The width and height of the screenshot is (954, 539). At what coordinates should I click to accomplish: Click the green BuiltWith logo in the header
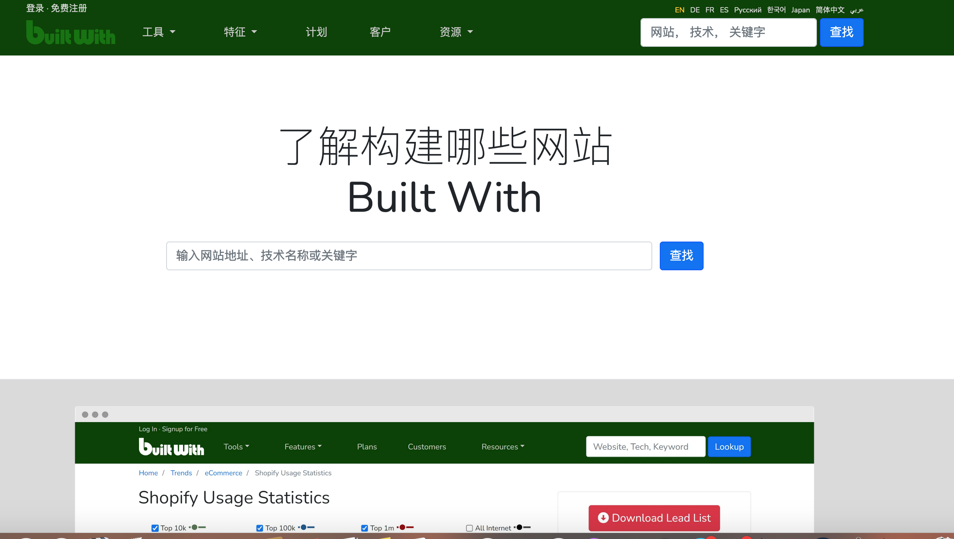pyautogui.click(x=71, y=33)
